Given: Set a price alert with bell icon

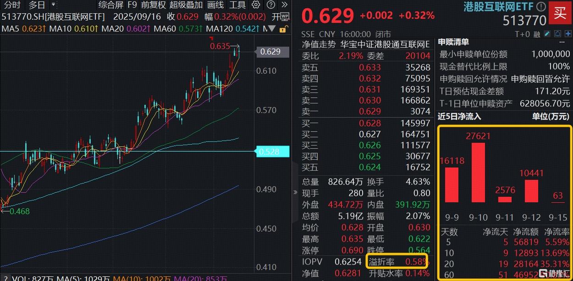Looking at the screenshot, I should click(557, 34).
